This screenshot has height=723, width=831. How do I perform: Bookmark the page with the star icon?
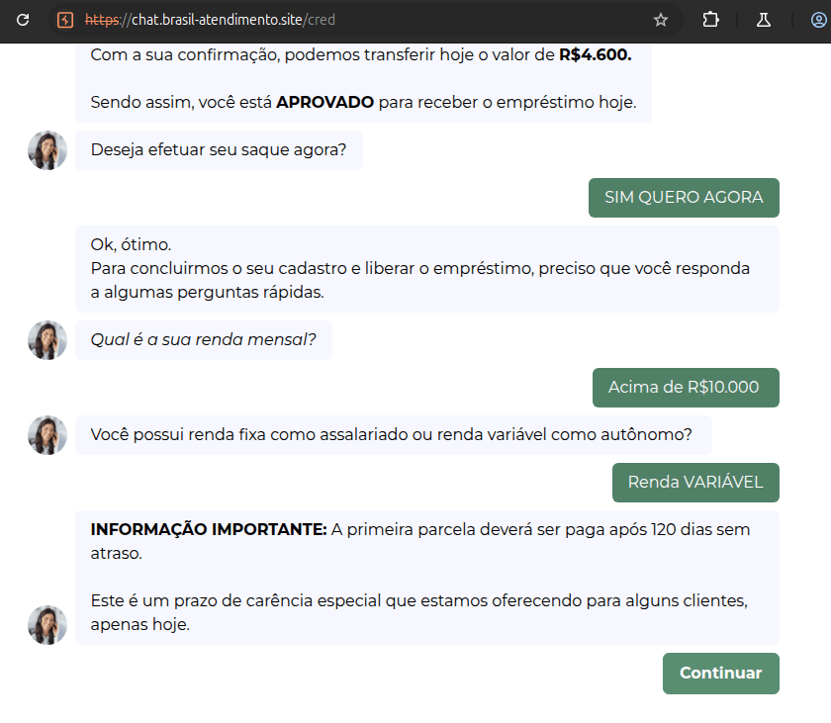tap(659, 20)
